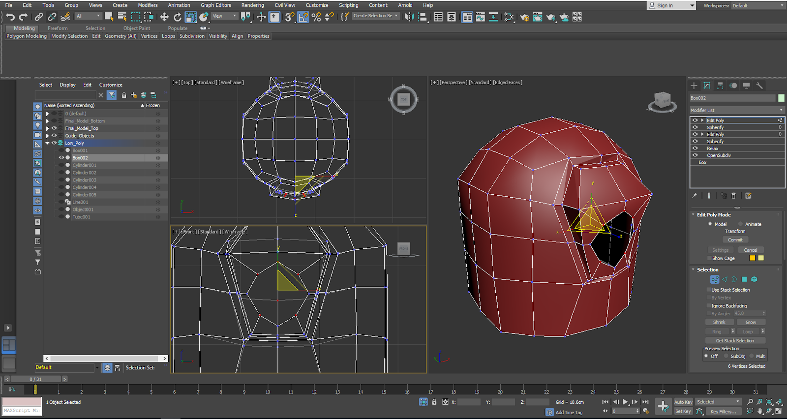The height and width of the screenshot is (419, 787).
Task: Open the selection filter All dropdown
Action: (88, 16)
